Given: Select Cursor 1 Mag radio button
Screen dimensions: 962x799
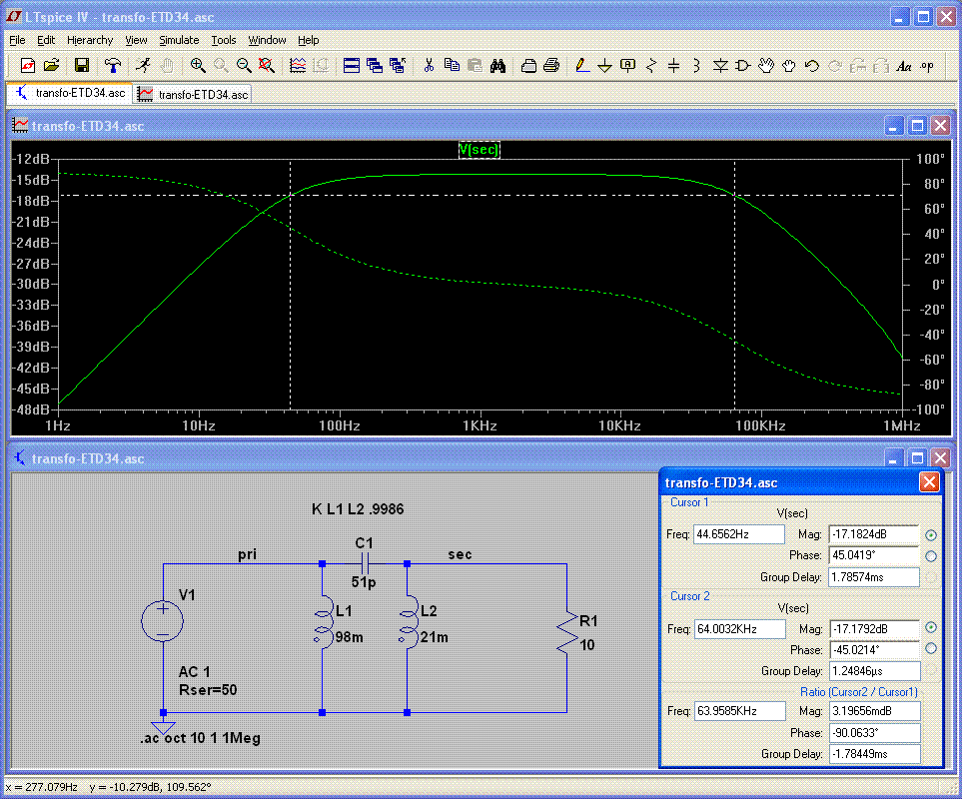Looking at the screenshot, I should 932,534.
